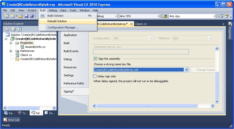Select Class1.cs in Solution Explorer
Screen dimensions: 234x129
26,55
